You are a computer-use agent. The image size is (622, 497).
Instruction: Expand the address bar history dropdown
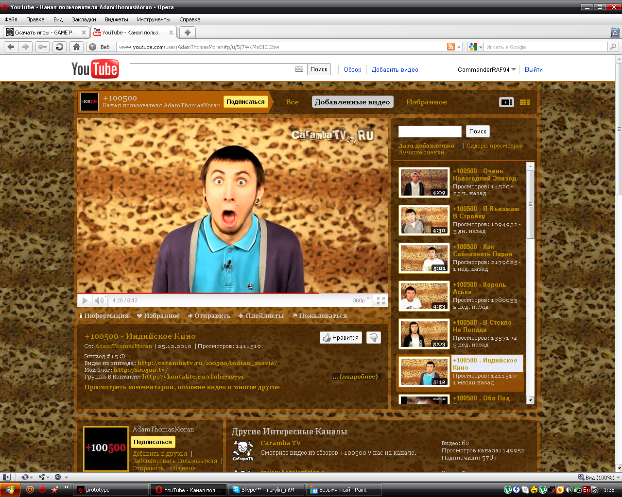click(459, 47)
